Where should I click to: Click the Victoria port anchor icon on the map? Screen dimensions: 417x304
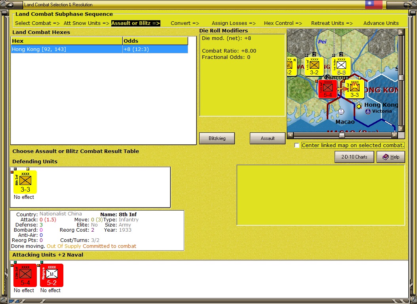pyautogui.click(x=368, y=111)
